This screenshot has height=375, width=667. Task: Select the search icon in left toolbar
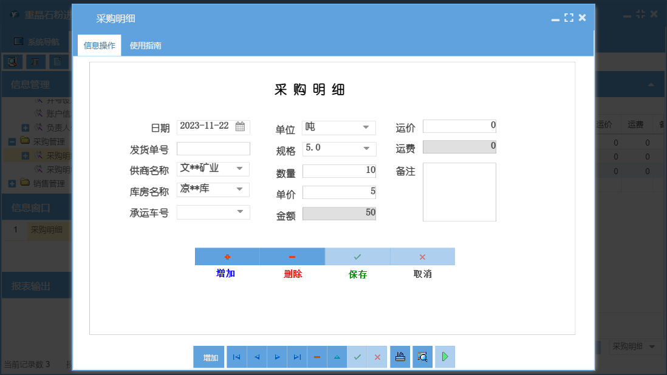click(x=13, y=61)
